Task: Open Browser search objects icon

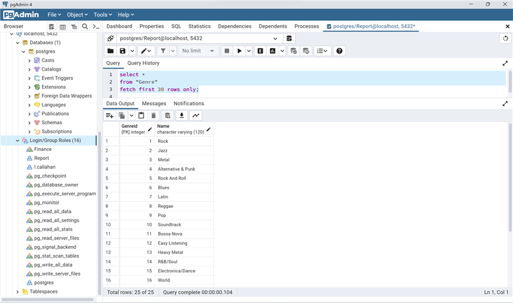Action: coord(85,26)
